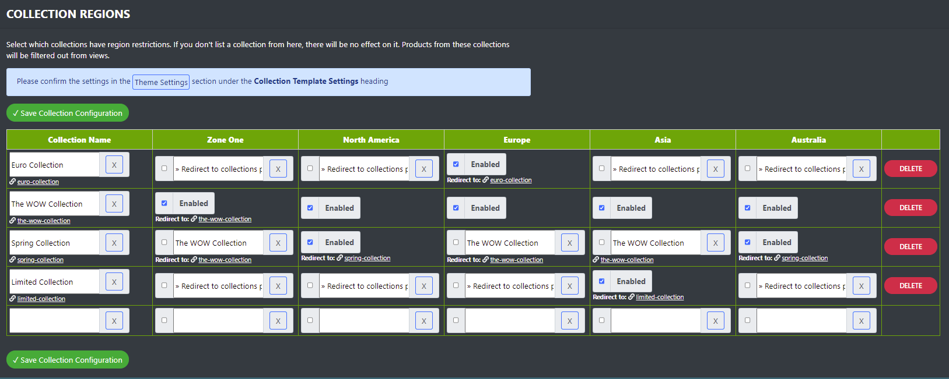Delete the Spring Collection row
The width and height of the screenshot is (949, 379).
pyautogui.click(x=911, y=247)
